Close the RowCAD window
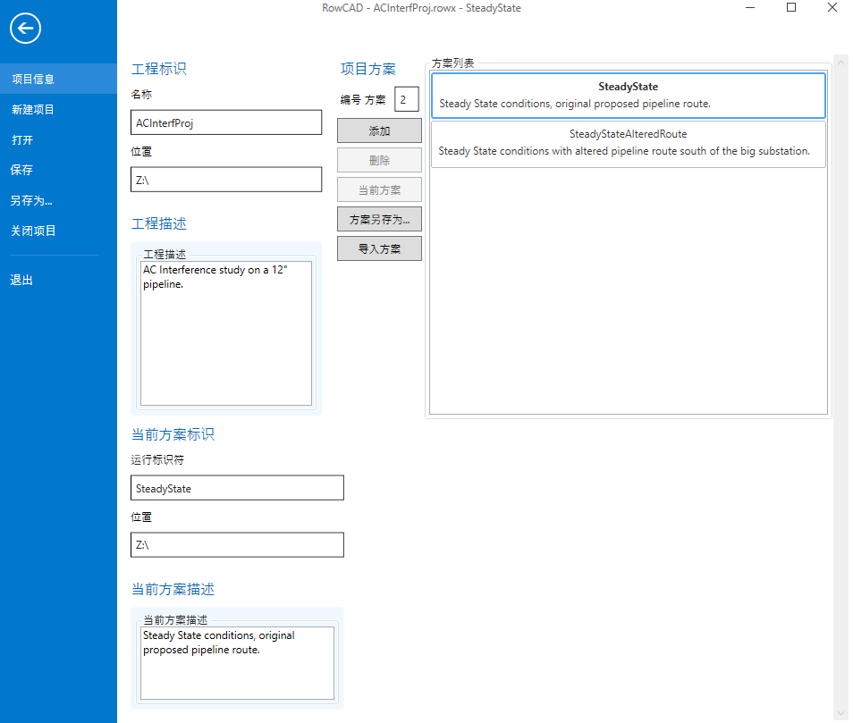This screenshot has height=723, width=853. coord(832,8)
